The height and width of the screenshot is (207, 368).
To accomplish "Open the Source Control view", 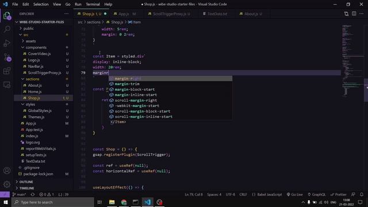I will pos(7,57).
